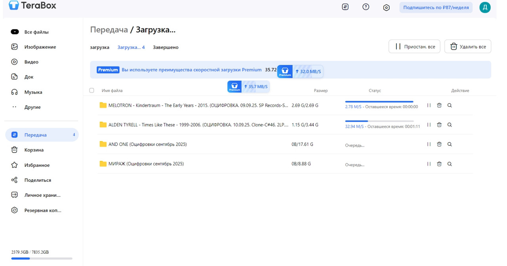Open the user avatar Д
The height and width of the screenshot is (266, 507).
[485, 7]
